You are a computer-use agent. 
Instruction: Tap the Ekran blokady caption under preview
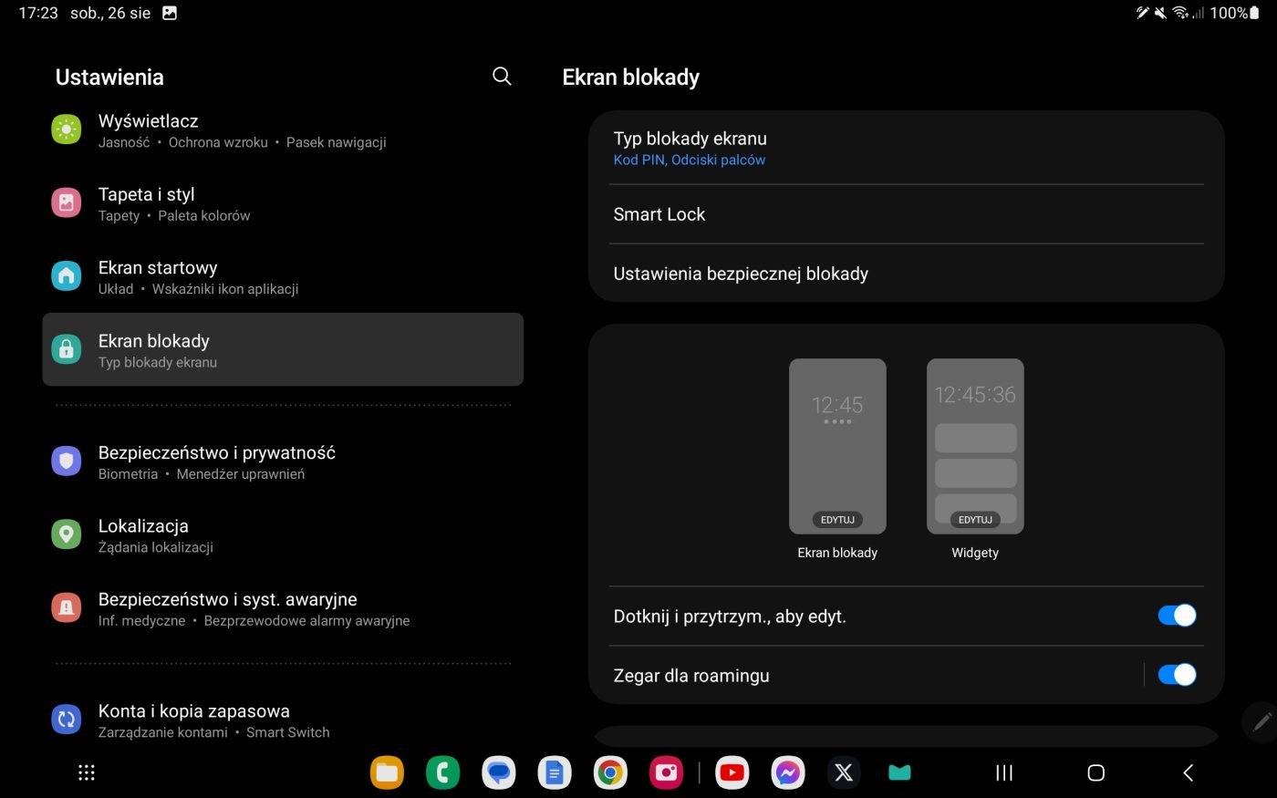coord(837,553)
